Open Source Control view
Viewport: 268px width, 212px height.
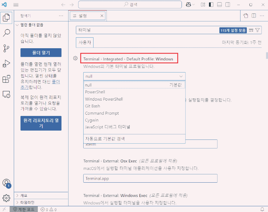[x=6, y=49]
